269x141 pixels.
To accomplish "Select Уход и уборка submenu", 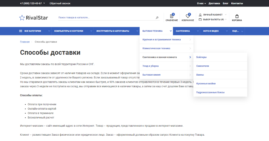I will tap(166, 66).
